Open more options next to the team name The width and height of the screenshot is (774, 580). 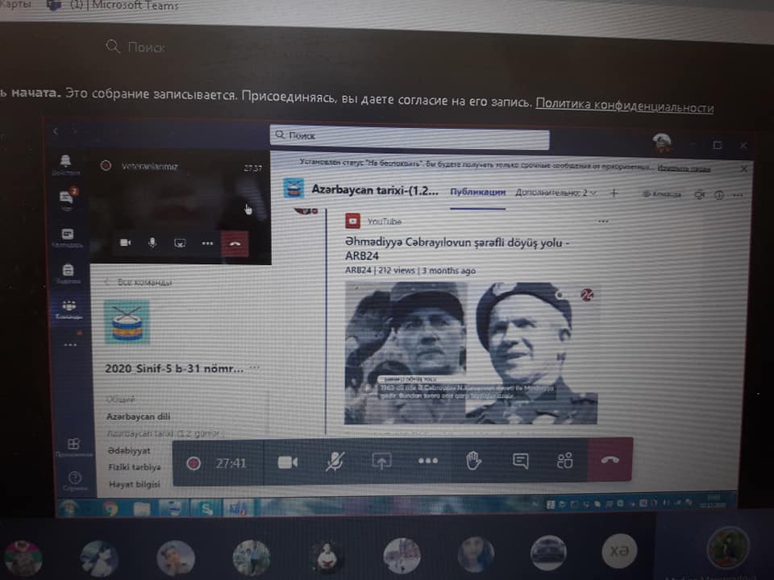click(254, 368)
